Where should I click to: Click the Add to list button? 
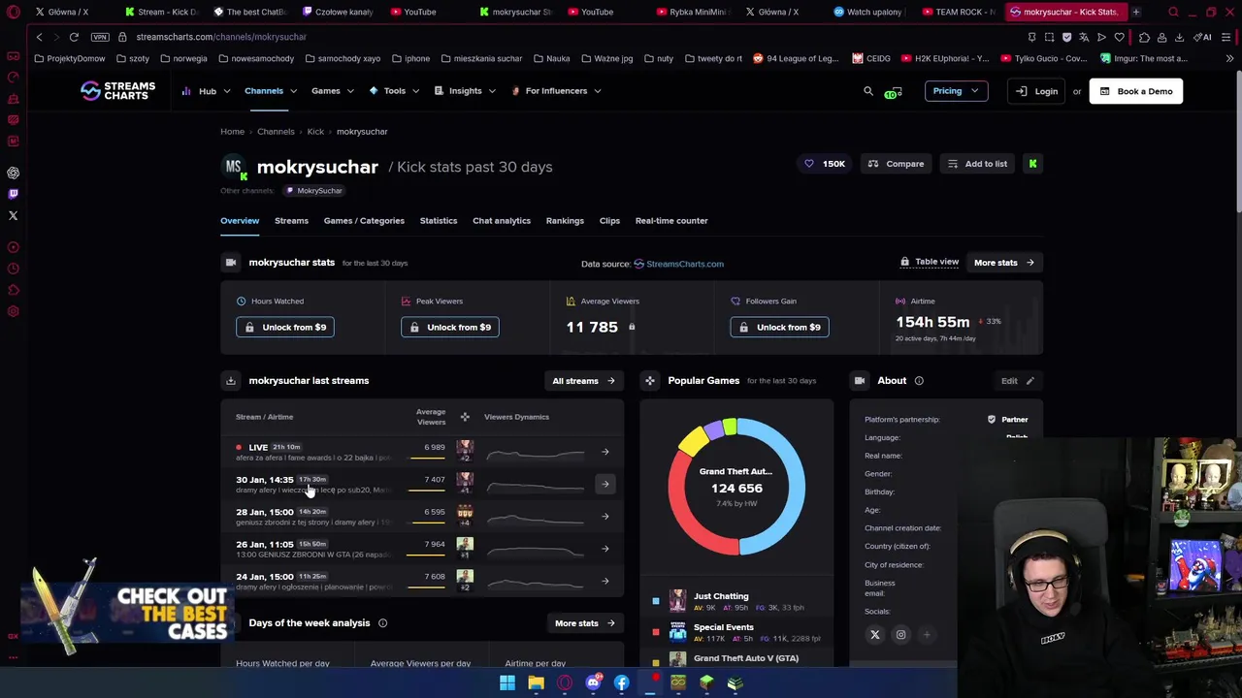coord(978,164)
